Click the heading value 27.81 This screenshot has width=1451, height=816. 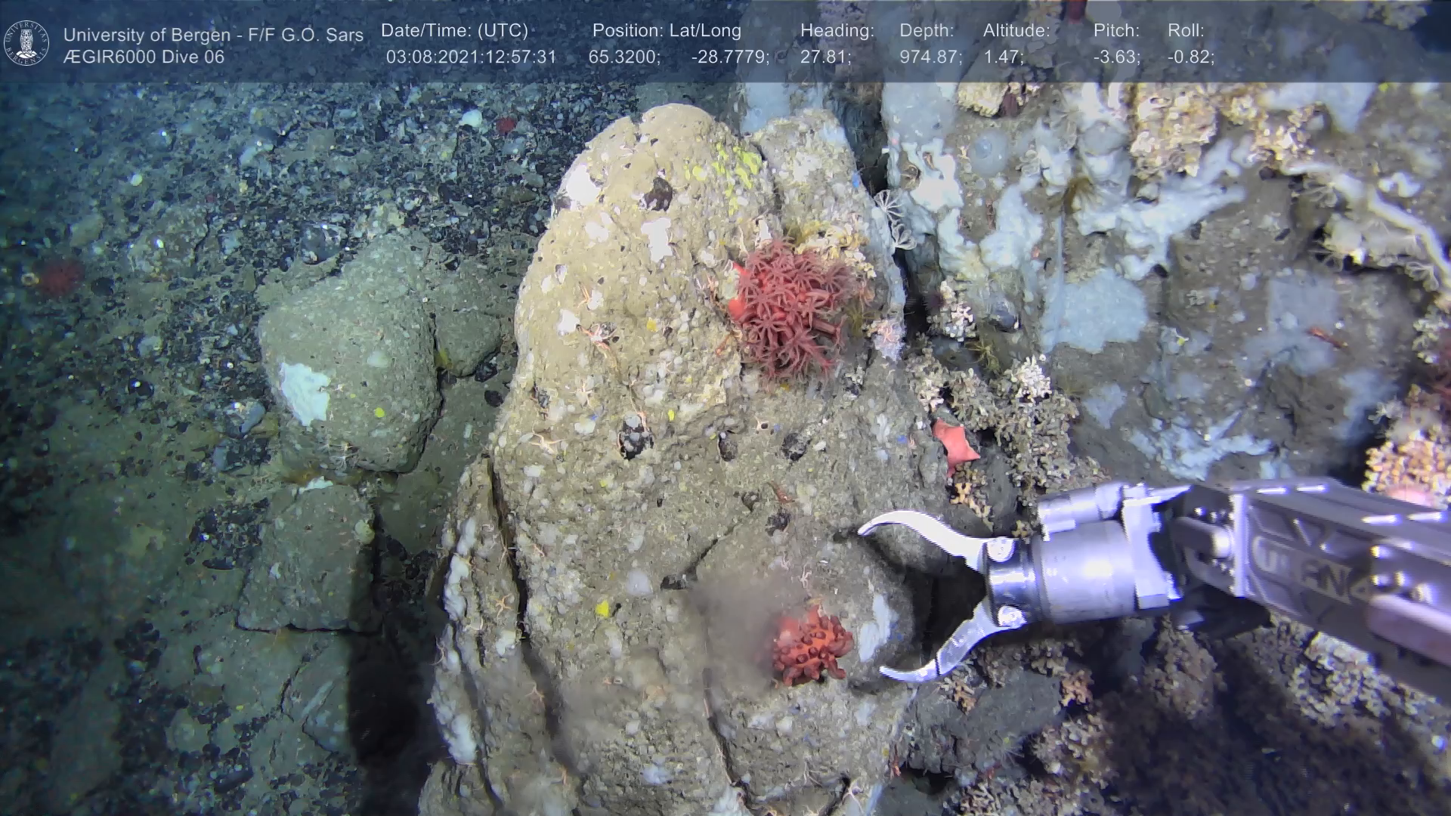point(825,57)
